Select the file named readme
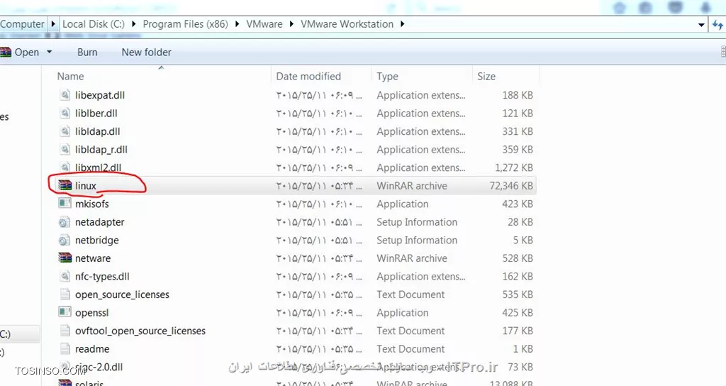The width and height of the screenshot is (726, 386). pos(92,348)
